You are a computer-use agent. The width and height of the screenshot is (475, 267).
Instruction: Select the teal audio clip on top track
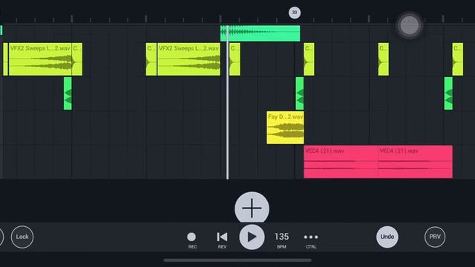tap(261, 33)
